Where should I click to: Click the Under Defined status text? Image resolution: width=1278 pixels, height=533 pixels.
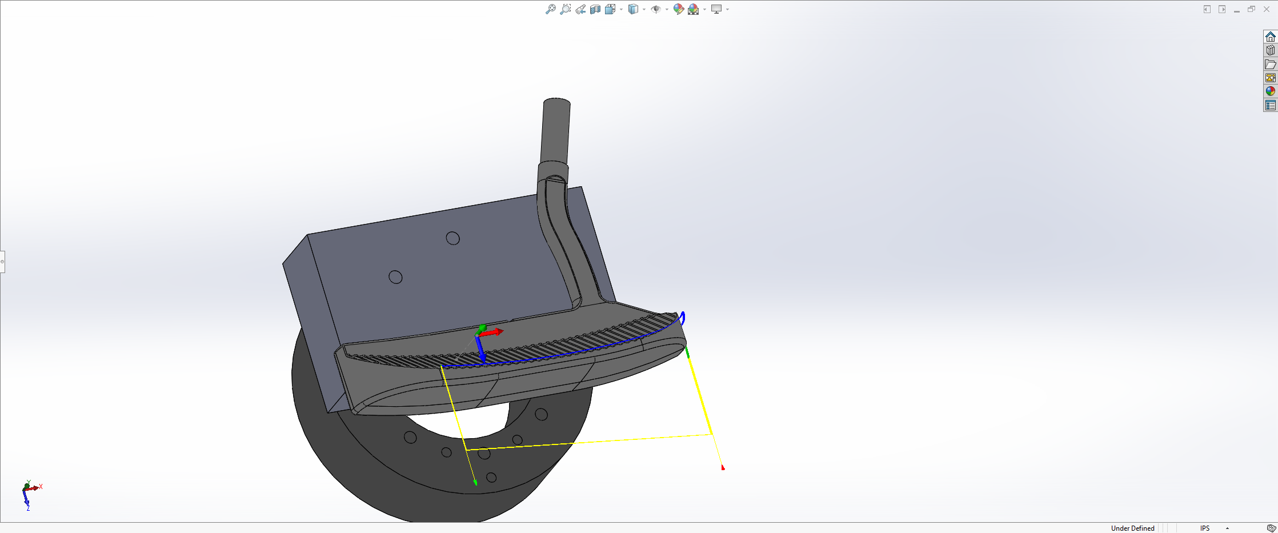1133,528
